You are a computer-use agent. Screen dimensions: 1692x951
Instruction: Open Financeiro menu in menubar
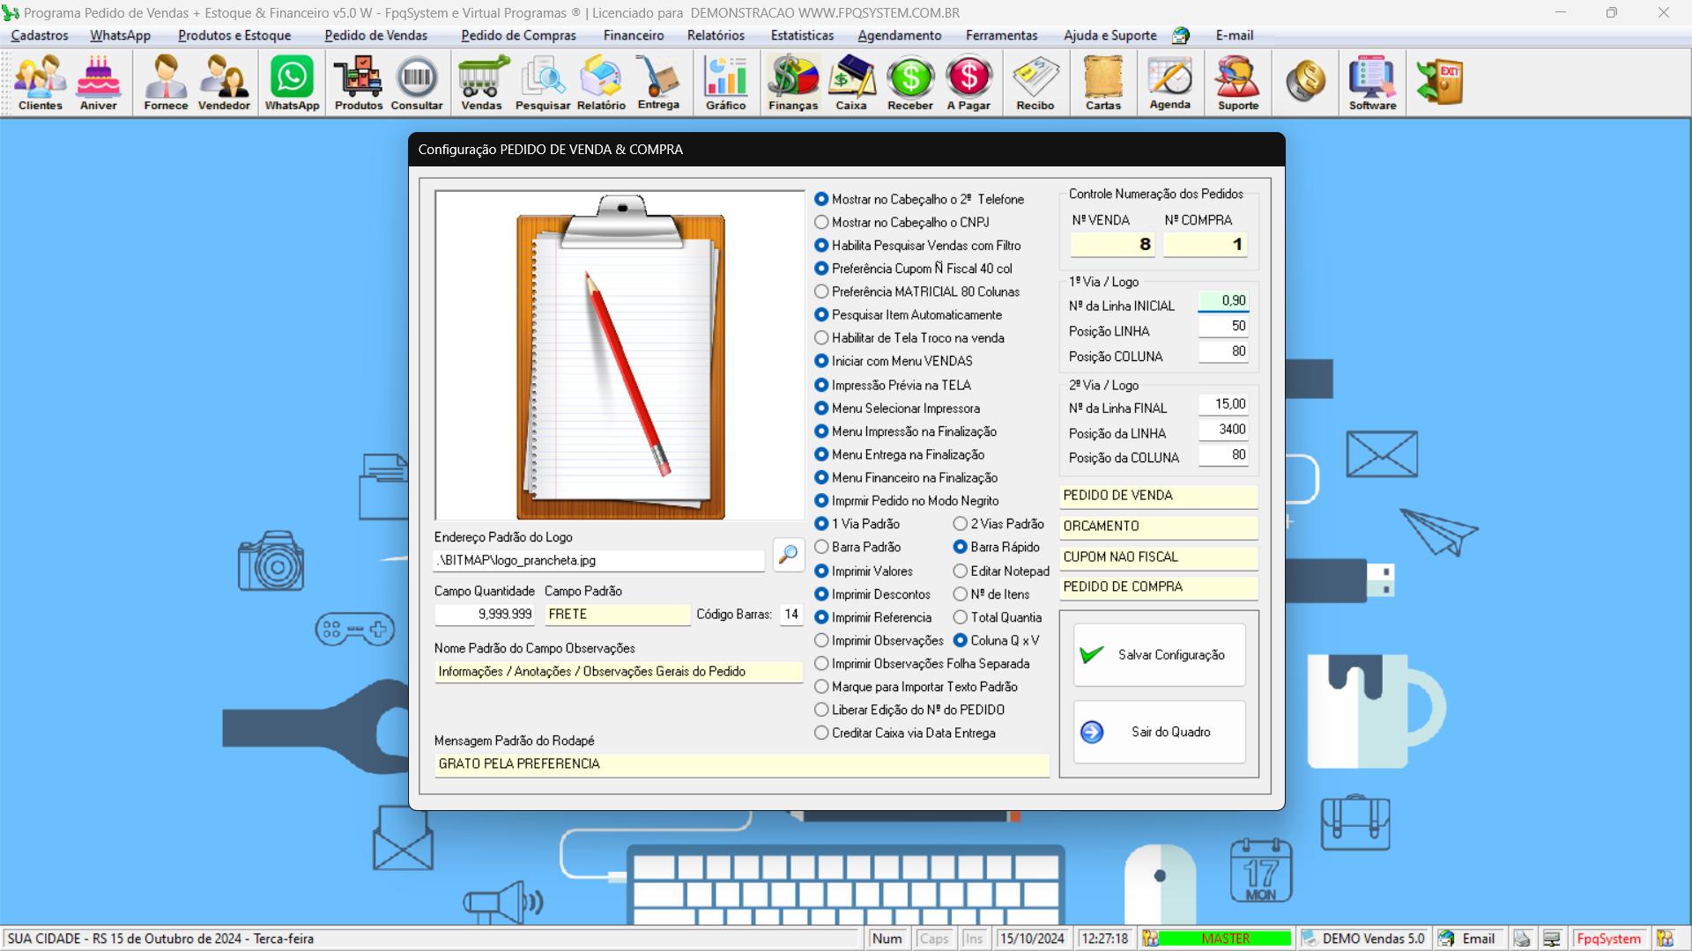pos(634,35)
